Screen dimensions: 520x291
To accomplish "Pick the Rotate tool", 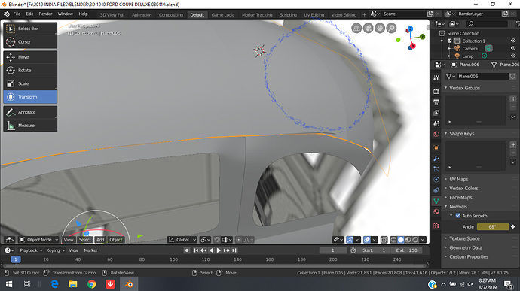I will point(30,70).
